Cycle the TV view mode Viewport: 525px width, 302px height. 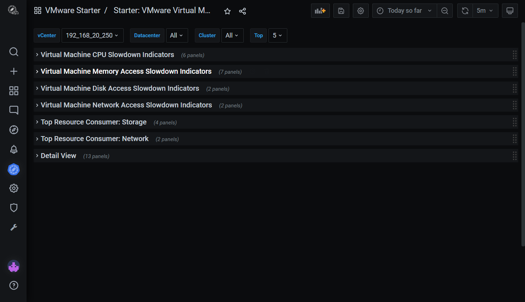[x=510, y=11]
